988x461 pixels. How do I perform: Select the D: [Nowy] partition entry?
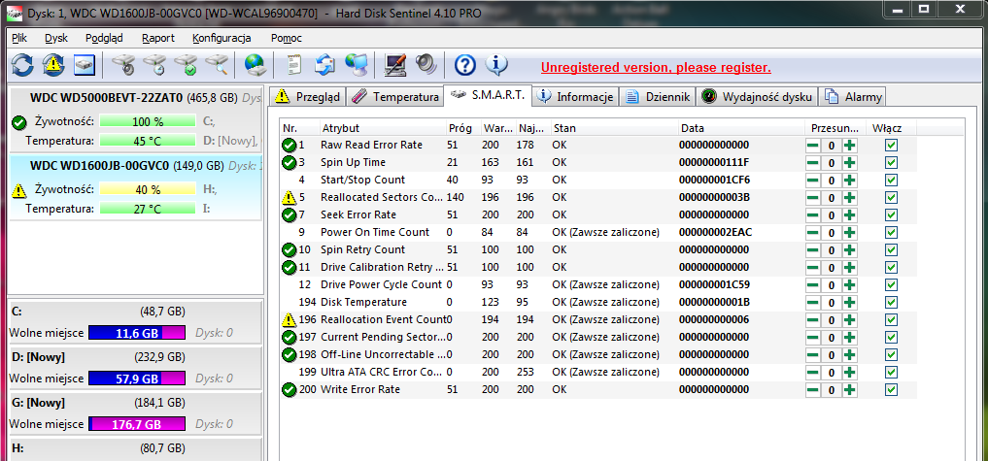(x=134, y=369)
